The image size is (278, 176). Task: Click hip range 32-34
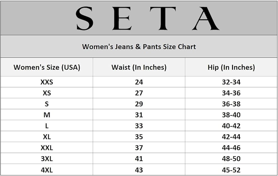click(x=231, y=82)
